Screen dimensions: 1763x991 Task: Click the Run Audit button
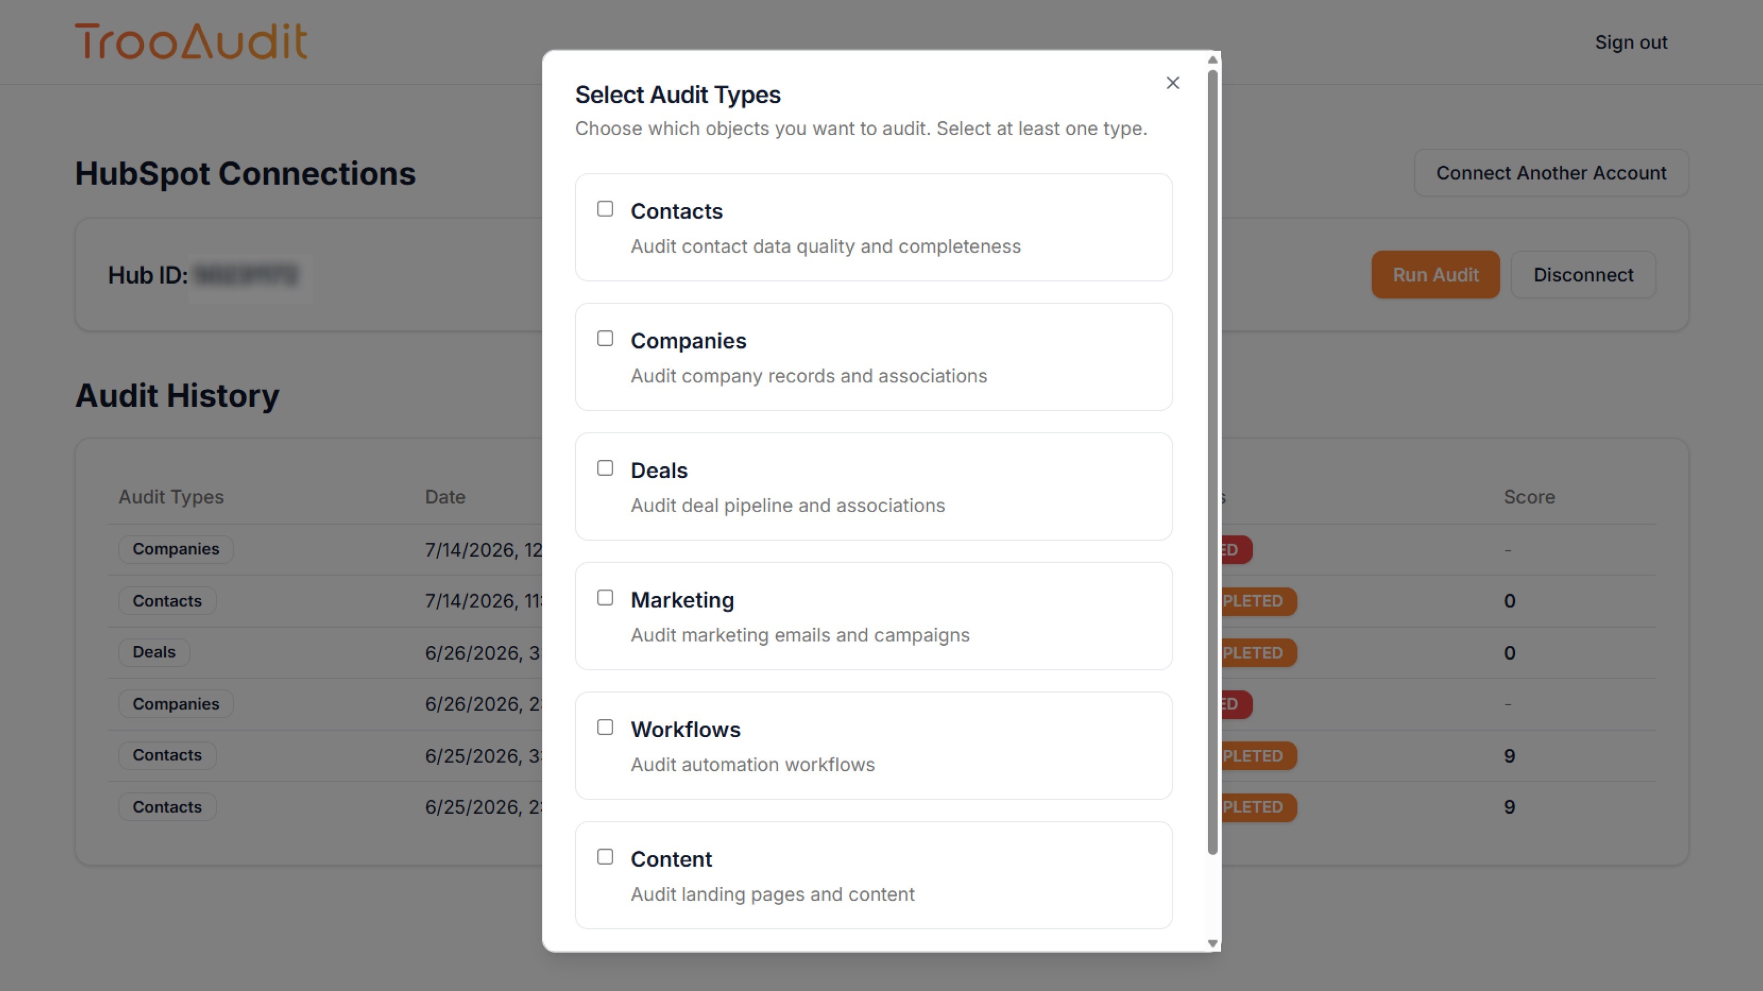(1435, 274)
